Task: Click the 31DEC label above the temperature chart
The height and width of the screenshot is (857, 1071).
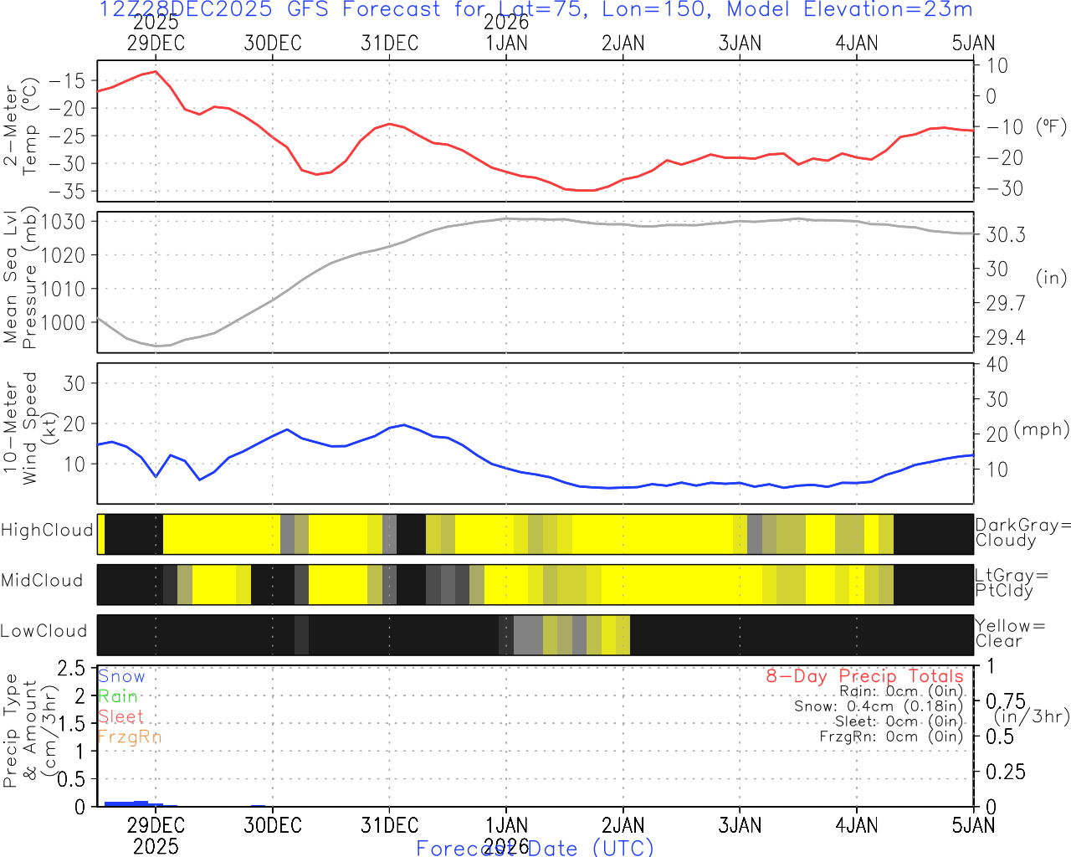Action: click(389, 44)
